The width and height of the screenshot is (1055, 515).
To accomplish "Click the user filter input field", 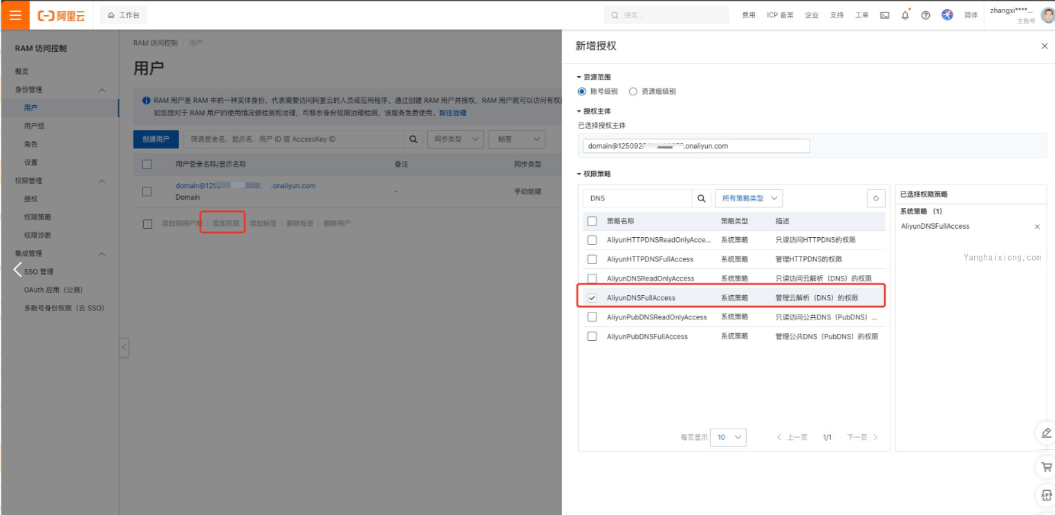I will click(x=293, y=139).
